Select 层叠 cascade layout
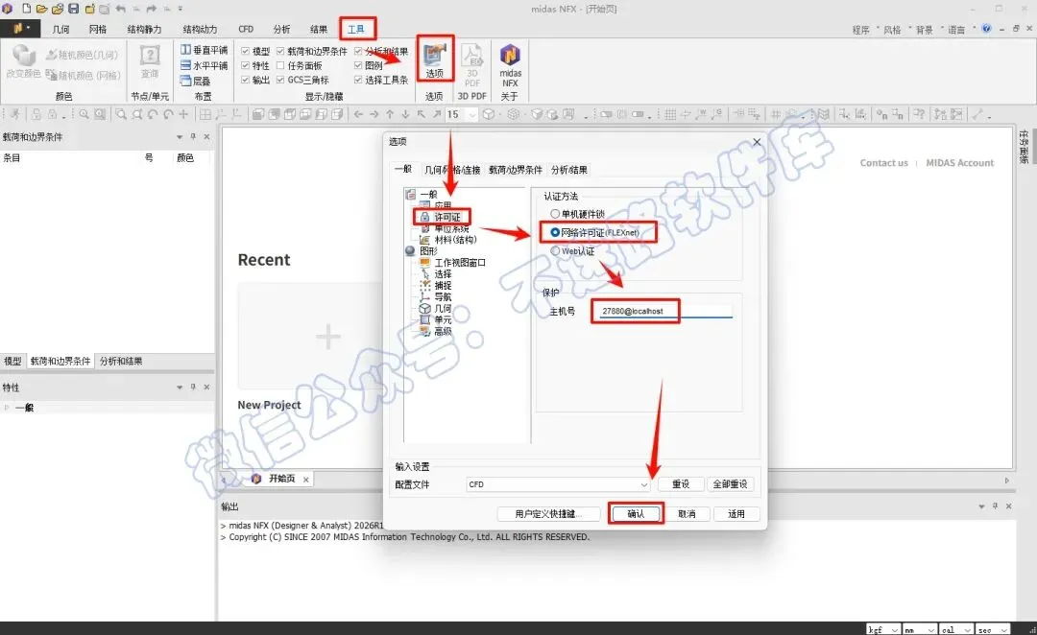Viewport: 1037px width, 635px height. tap(196, 81)
